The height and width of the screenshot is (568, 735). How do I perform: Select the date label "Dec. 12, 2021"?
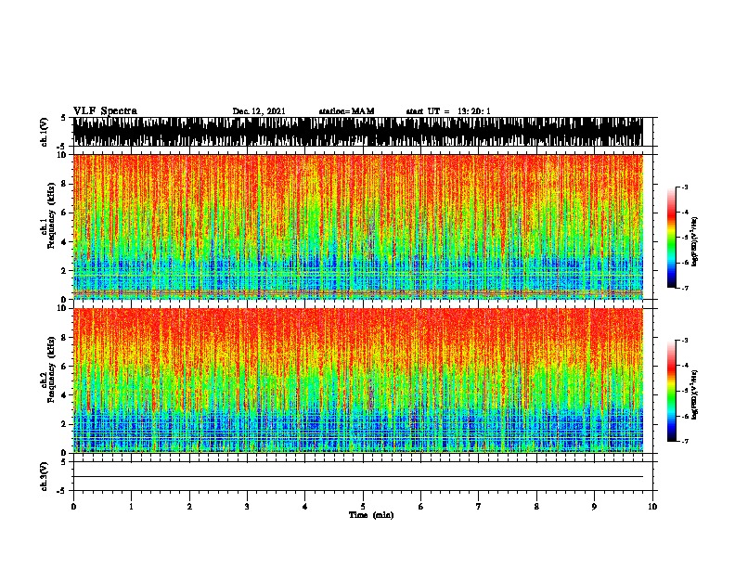tap(259, 111)
